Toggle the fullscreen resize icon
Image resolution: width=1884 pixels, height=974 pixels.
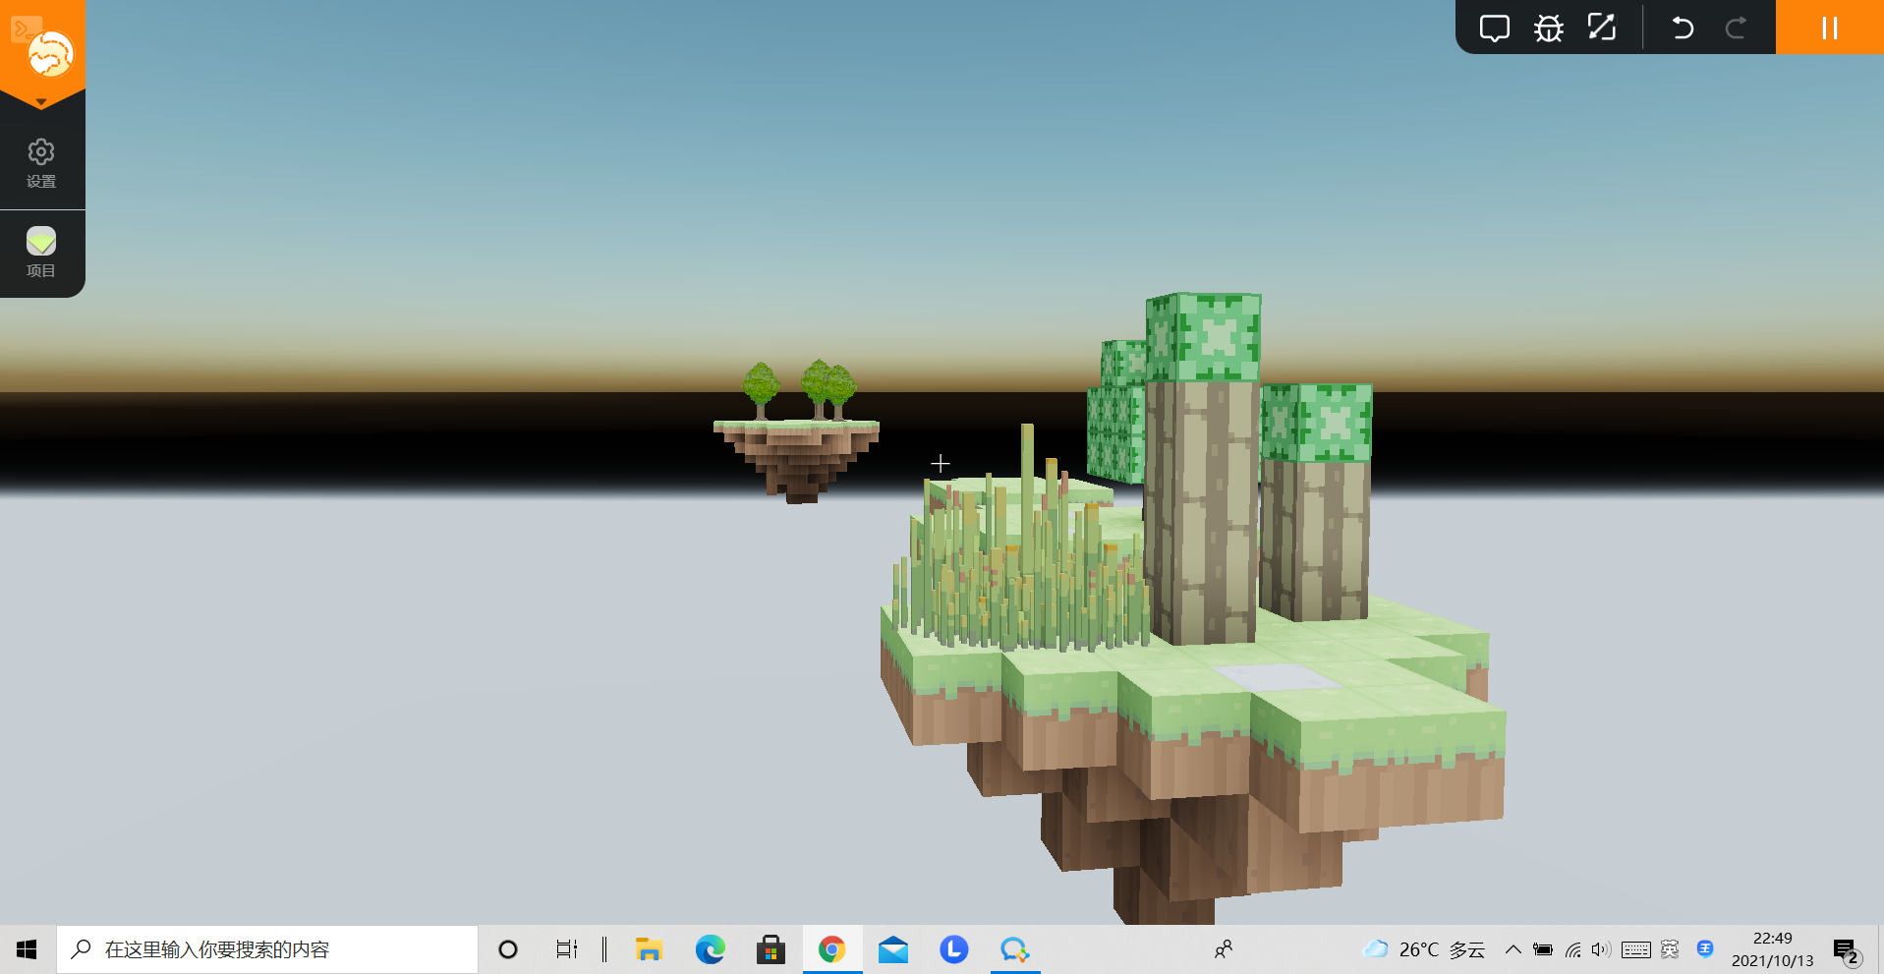(x=1602, y=28)
